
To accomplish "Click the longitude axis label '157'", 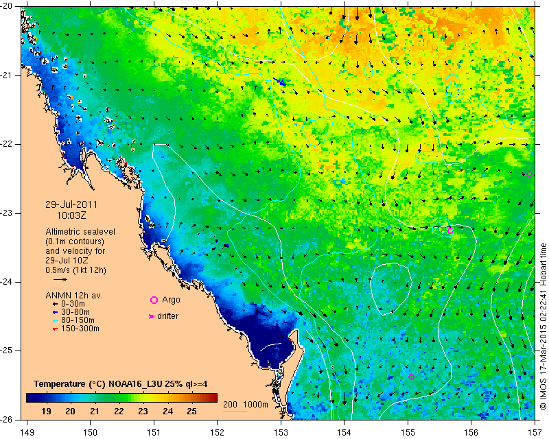I will (535, 432).
